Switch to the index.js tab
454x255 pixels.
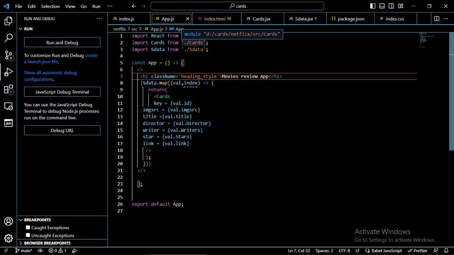click(x=129, y=19)
